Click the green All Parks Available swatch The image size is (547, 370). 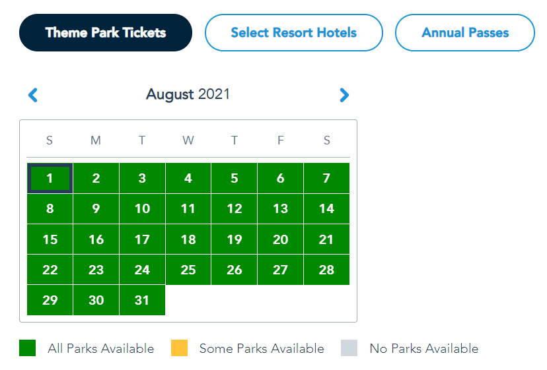[27, 348]
